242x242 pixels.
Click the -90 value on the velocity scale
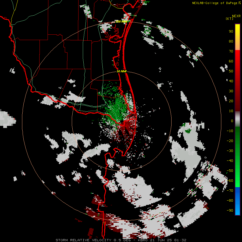(x=230, y=211)
